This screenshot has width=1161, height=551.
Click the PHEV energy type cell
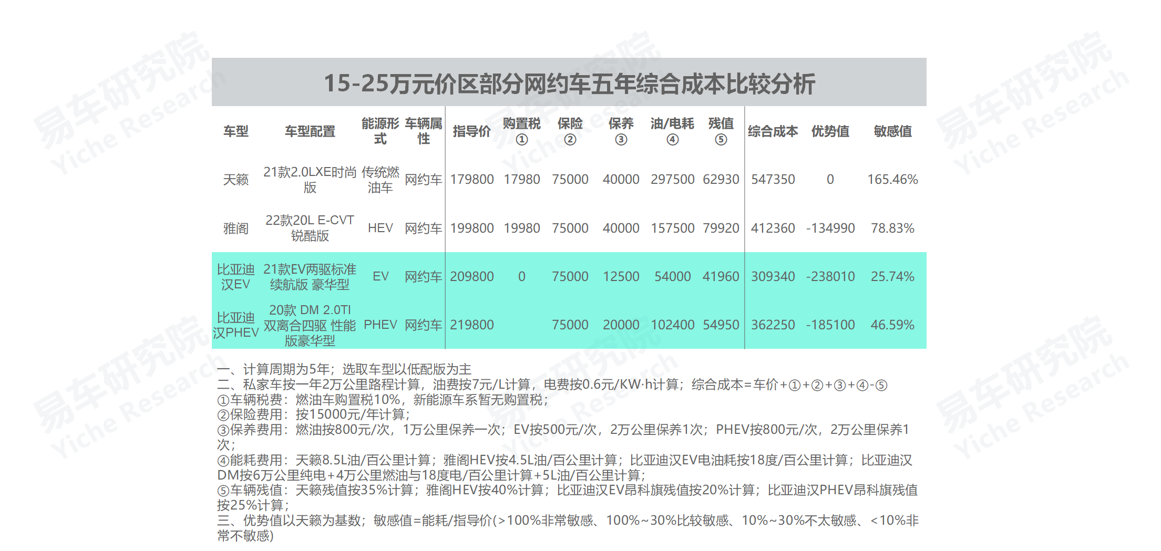[380, 325]
